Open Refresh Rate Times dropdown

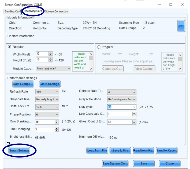122,92
